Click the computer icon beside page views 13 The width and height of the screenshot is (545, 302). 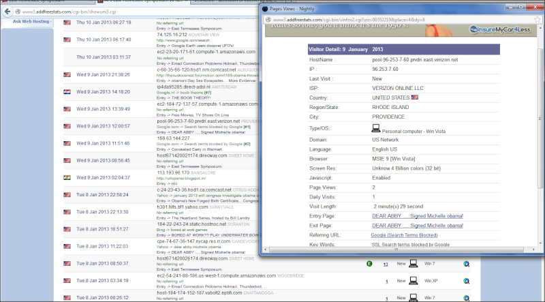point(414,264)
